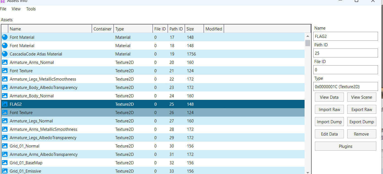Click the View Scene button
The width and height of the screenshot is (383, 174).
pos(362,97)
